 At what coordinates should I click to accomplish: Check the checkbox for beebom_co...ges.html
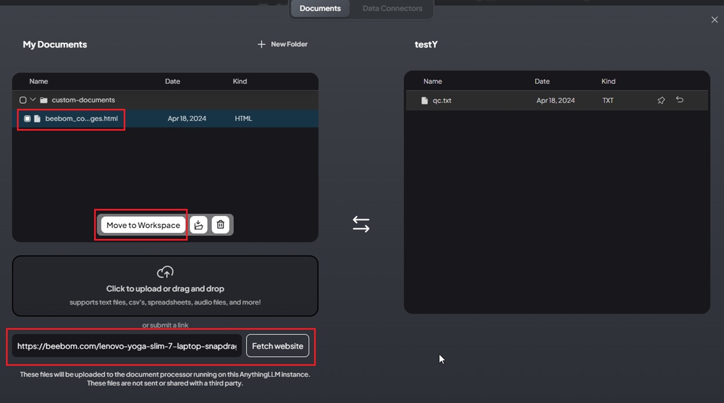pyautogui.click(x=27, y=118)
